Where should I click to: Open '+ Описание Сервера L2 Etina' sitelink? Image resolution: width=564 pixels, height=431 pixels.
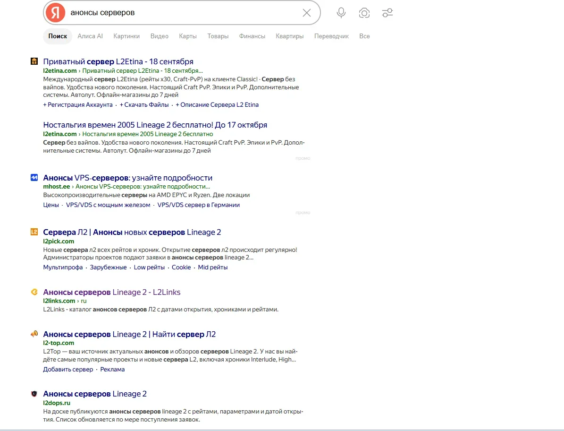[217, 105]
